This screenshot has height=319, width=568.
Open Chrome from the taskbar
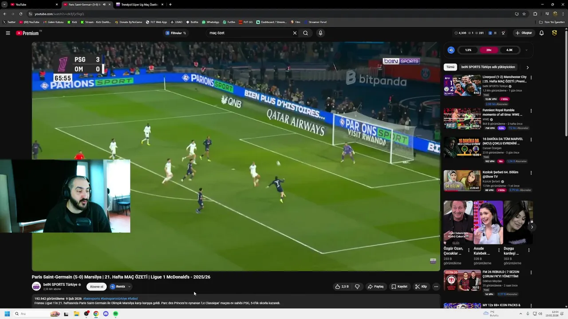[x=96, y=314]
